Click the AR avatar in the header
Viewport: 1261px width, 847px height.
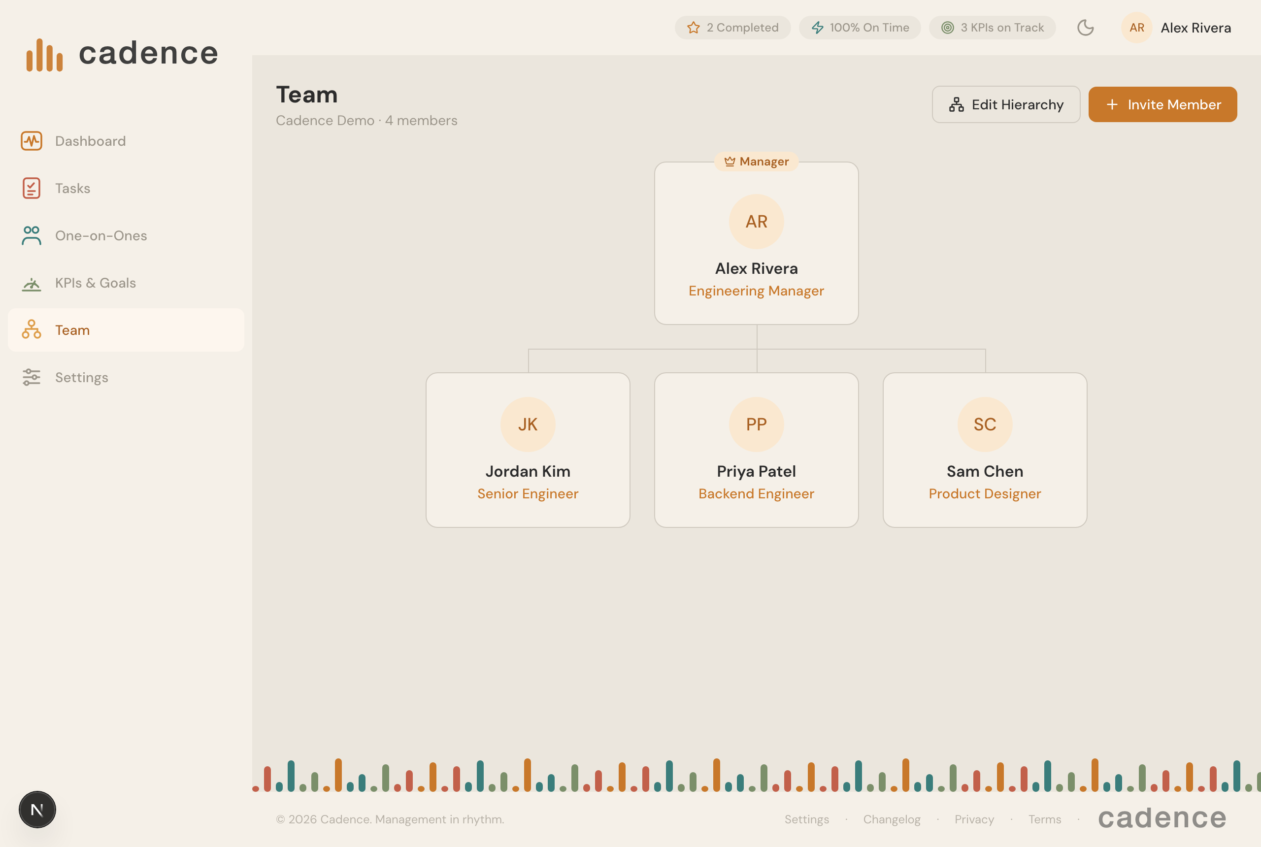(1136, 28)
